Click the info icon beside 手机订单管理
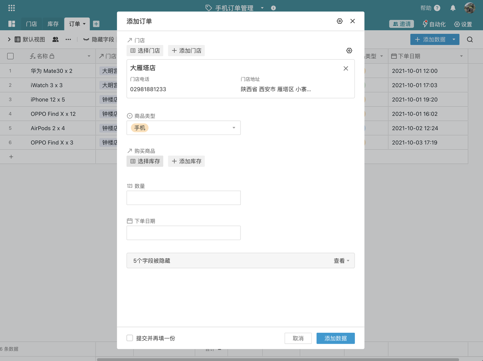This screenshot has width=483, height=361. tap(273, 8)
